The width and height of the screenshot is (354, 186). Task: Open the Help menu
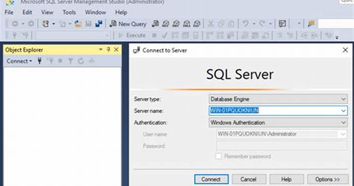[x=121, y=12]
